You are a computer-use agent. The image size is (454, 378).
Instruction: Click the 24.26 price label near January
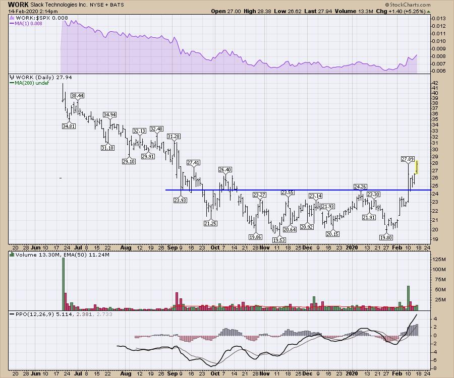tap(360, 186)
